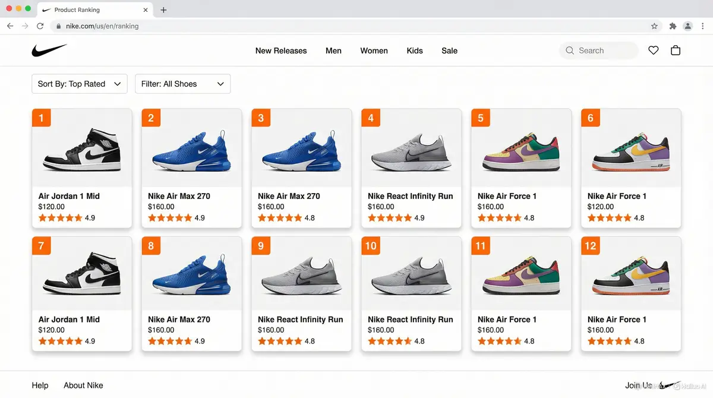Open the Women menu
Viewport: 713px width, 398px height.
(374, 50)
